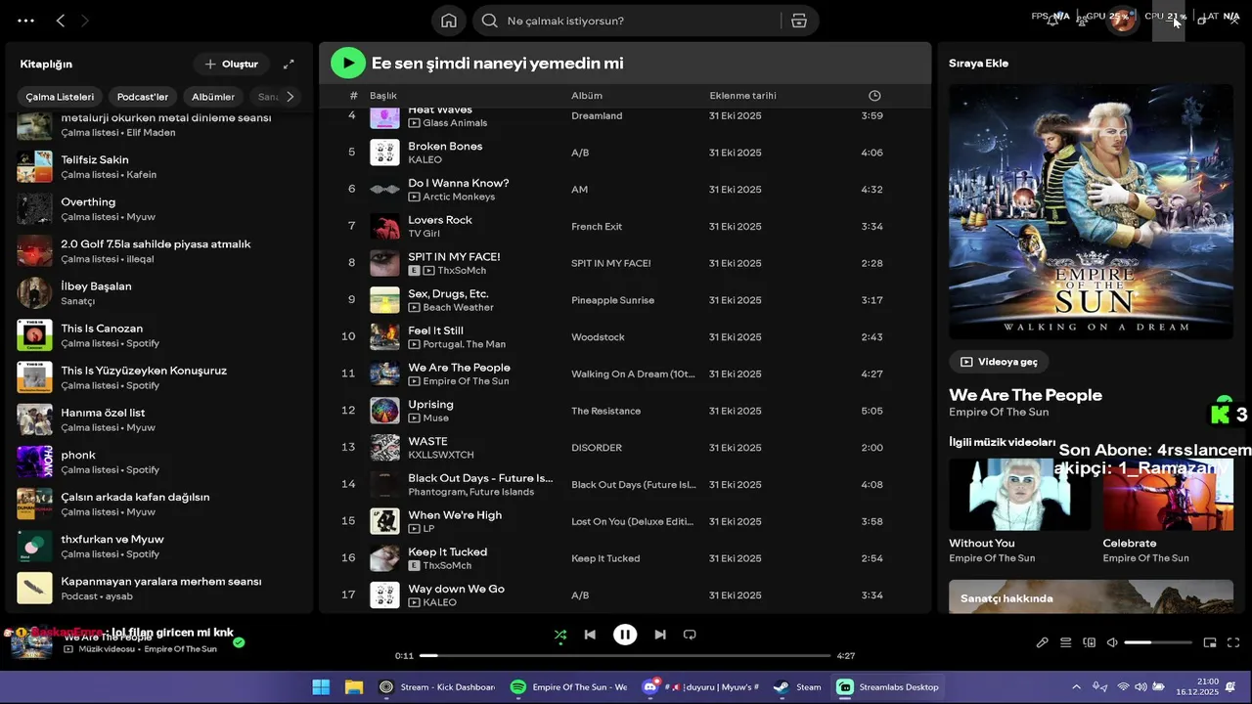Open the Sanatçı hakkında card
The height and width of the screenshot is (704, 1252).
[x=1091, y=596]
